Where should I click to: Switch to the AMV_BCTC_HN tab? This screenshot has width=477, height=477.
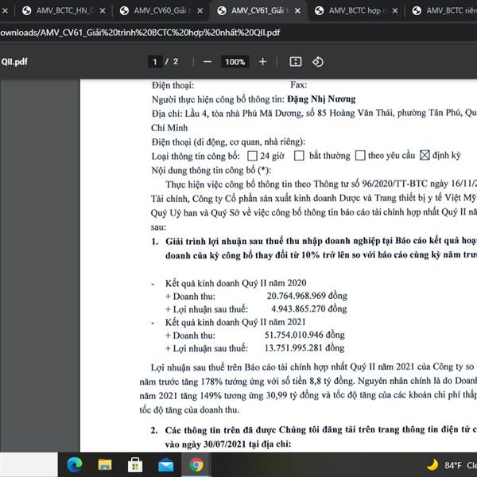pyautogui.click(x=64, y=10)
